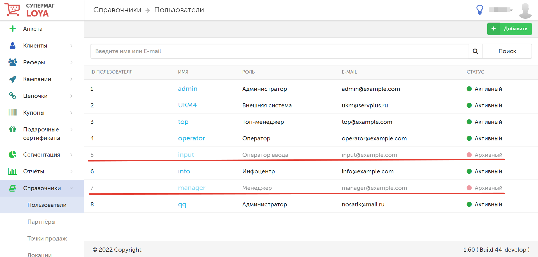Image resolution: width=538 pixels, height=257 pixels.
Task: Click the Справочники breadcrumb
Action: [x=117, y=10]
